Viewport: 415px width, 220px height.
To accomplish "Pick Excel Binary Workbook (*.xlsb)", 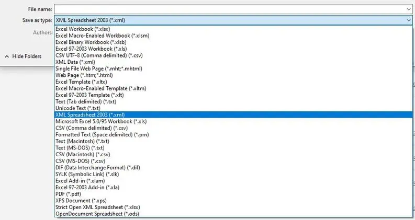I will point(233,42).
